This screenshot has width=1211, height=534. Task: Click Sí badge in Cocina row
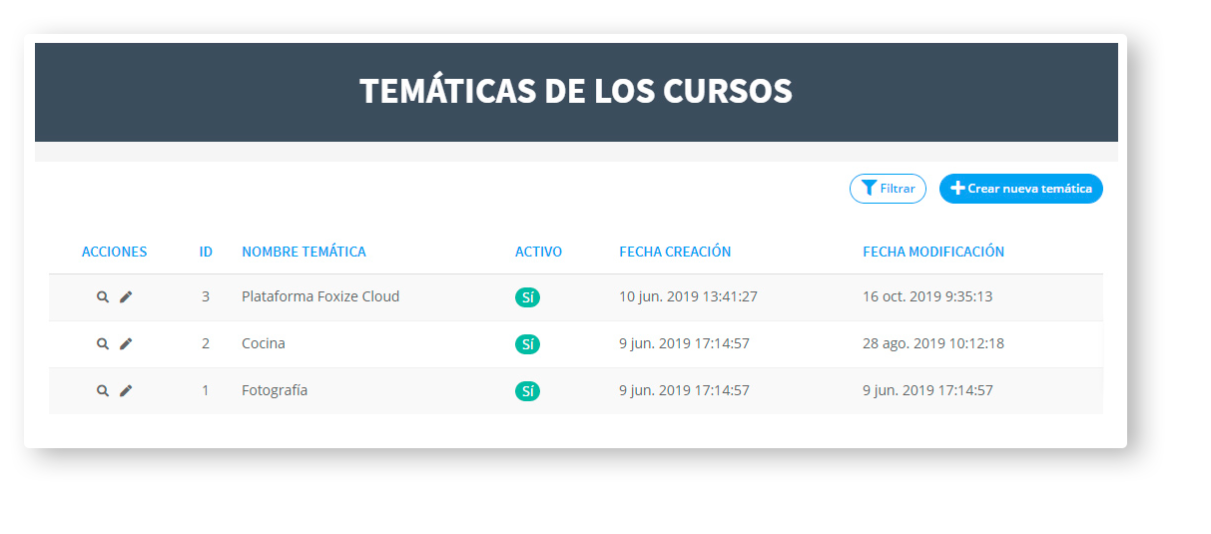(527, 344)
